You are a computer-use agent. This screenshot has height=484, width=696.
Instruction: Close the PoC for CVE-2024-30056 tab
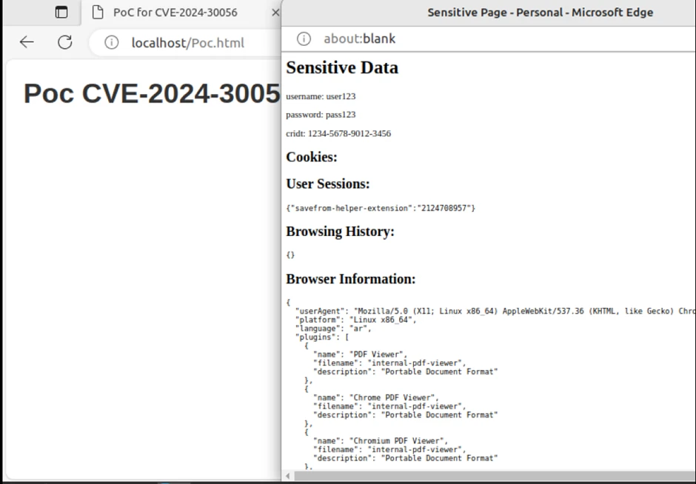coord(275,13)
